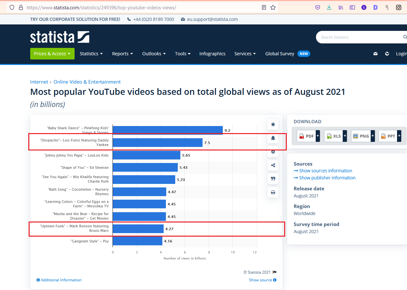
Task: Click the See You Again bar
Action: coord(144,179)
